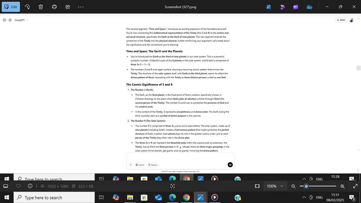Click the zoom slider handle
This screenshot has height=203, width=361.
306,186
